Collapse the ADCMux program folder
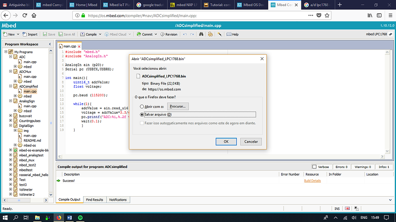The width and height of the screenshot is (396, 222). (x=11, y=71)
